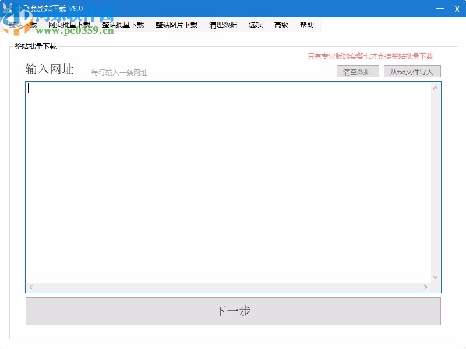Click the 下一步 button to proceed

233,311
